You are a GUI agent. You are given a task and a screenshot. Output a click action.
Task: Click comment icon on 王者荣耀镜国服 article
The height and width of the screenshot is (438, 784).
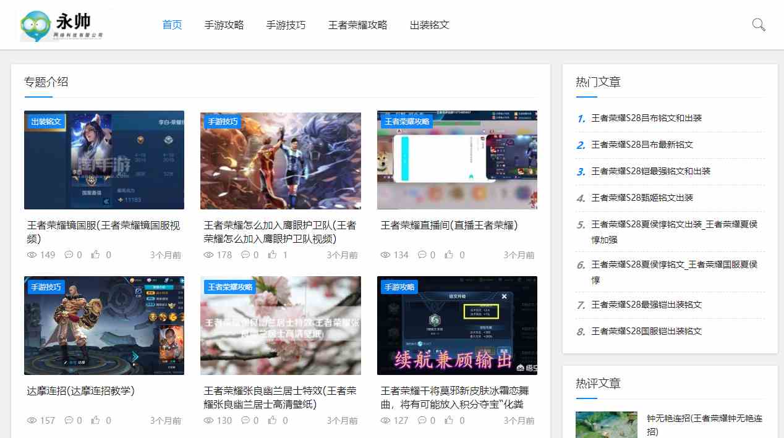(x=69, y=255)
